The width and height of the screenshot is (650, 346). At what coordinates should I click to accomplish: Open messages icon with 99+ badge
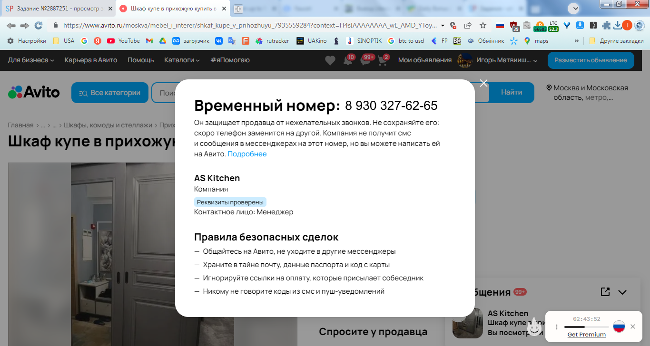(x=366, y=60)
